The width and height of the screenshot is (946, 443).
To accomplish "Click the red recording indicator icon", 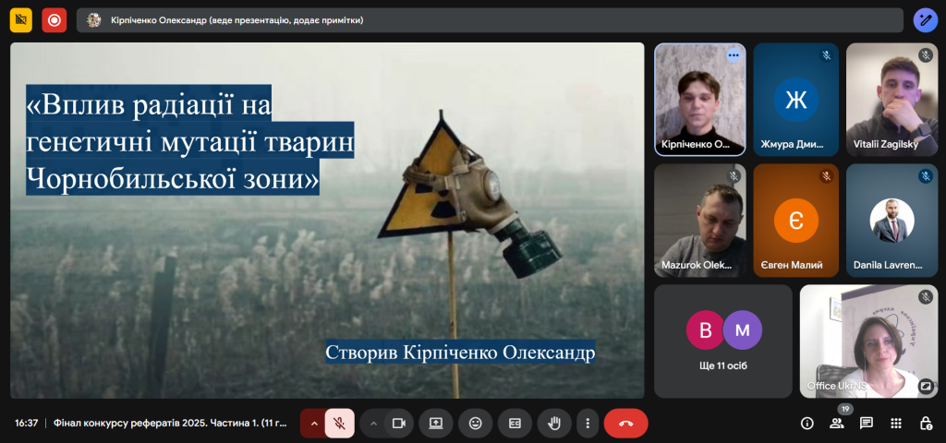I will pos(55,19).
